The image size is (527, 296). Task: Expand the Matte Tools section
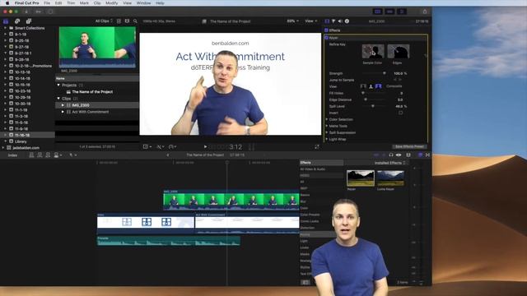click(x=327, y=126)
